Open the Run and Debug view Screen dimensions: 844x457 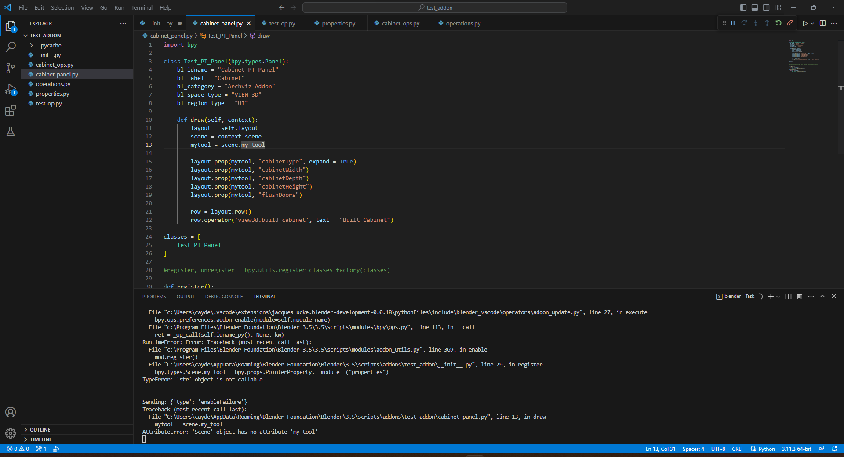tap(11, 89)
